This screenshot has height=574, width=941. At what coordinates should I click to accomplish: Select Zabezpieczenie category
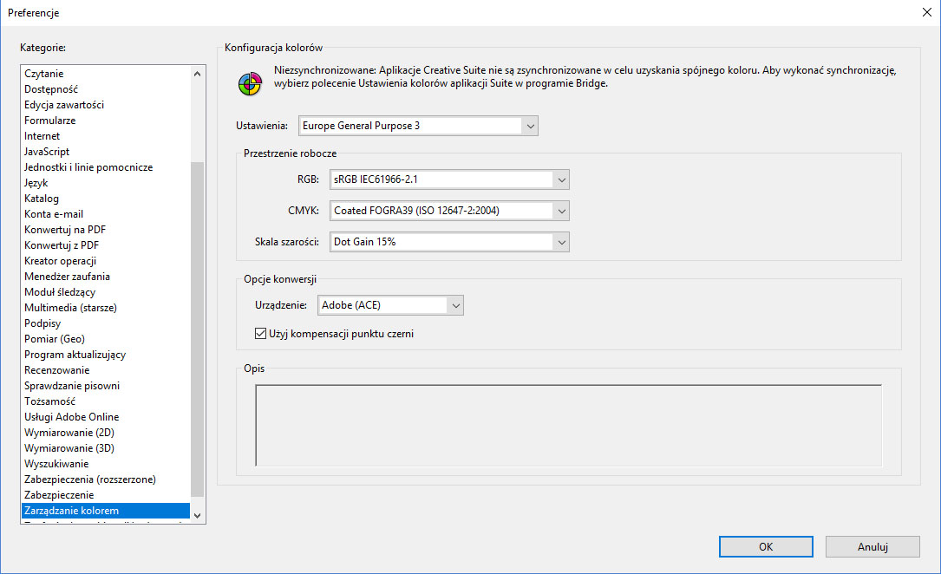coord(106,494)
